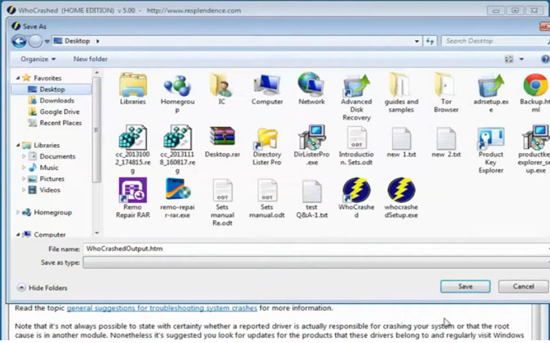Click the Forward navigation arrow
The image size is (550, 343).
(x=35, y=41)
